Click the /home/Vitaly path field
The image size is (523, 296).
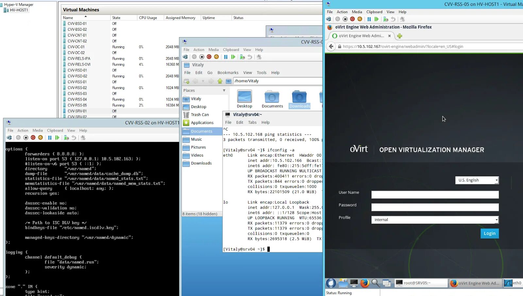(278, 81)
